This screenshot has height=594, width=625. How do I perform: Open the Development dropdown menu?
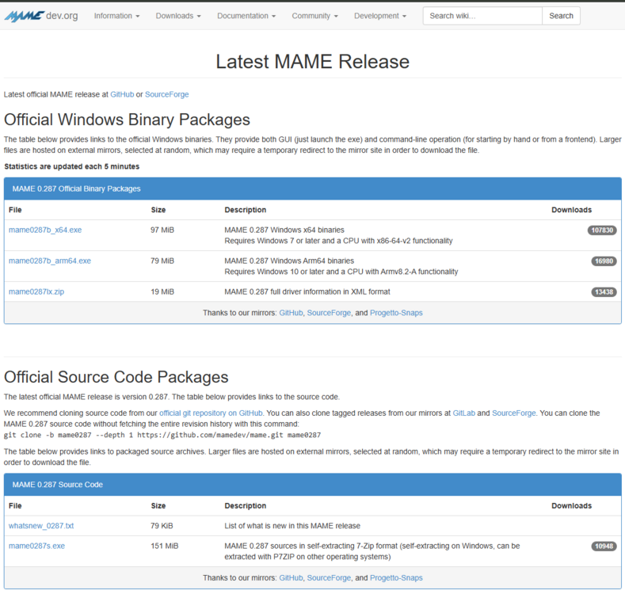tap(380, 16)
